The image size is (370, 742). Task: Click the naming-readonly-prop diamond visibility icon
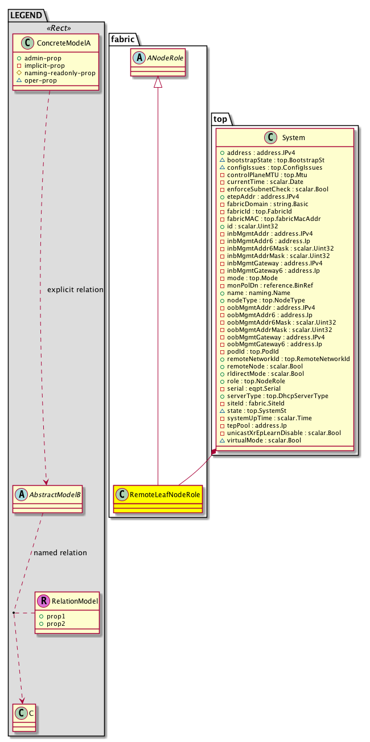click(19, 73)
